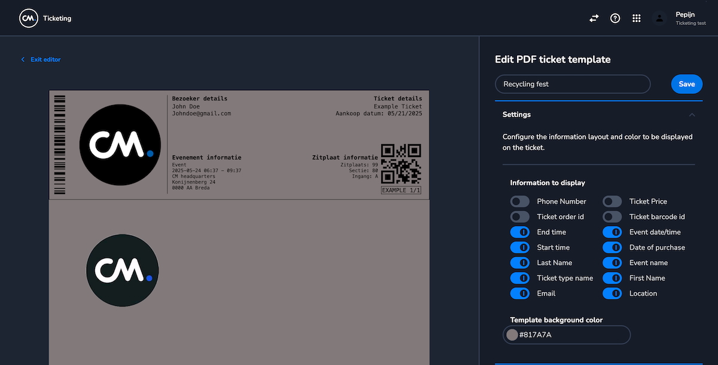Screen dimensions: 718x365
Task: Click the EXAMPLE 1/1 label on ticket
Action: (x=401, y=191)
